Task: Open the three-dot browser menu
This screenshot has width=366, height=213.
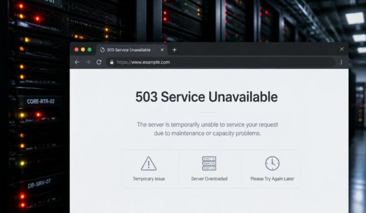Action: coord(341,62)
